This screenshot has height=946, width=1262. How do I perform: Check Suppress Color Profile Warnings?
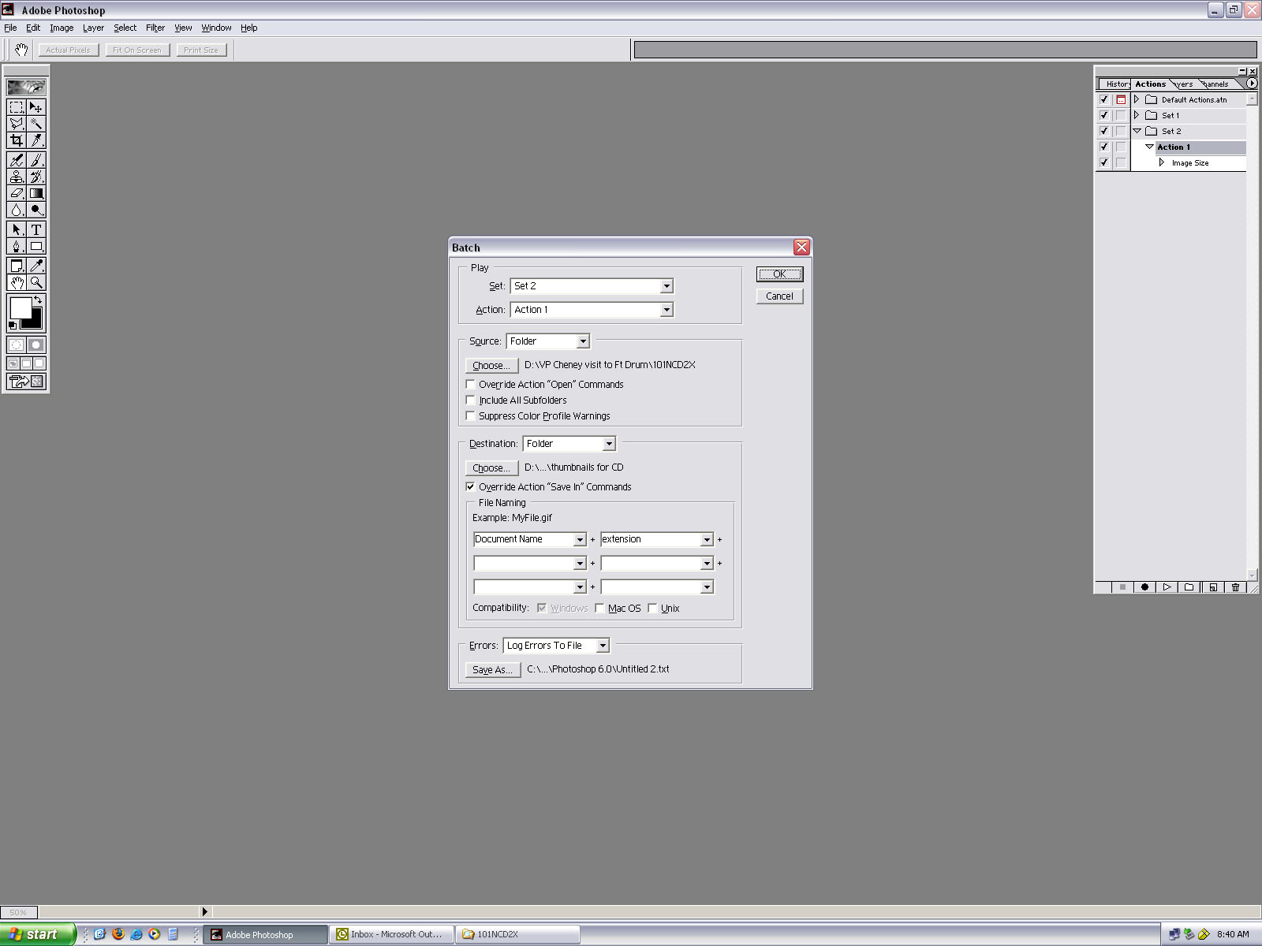tap(471, 416)
